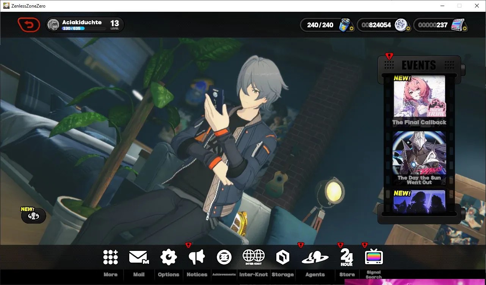Add Dennies currency with plus icon
Screen dimensions: 486x285
(408, 28)
